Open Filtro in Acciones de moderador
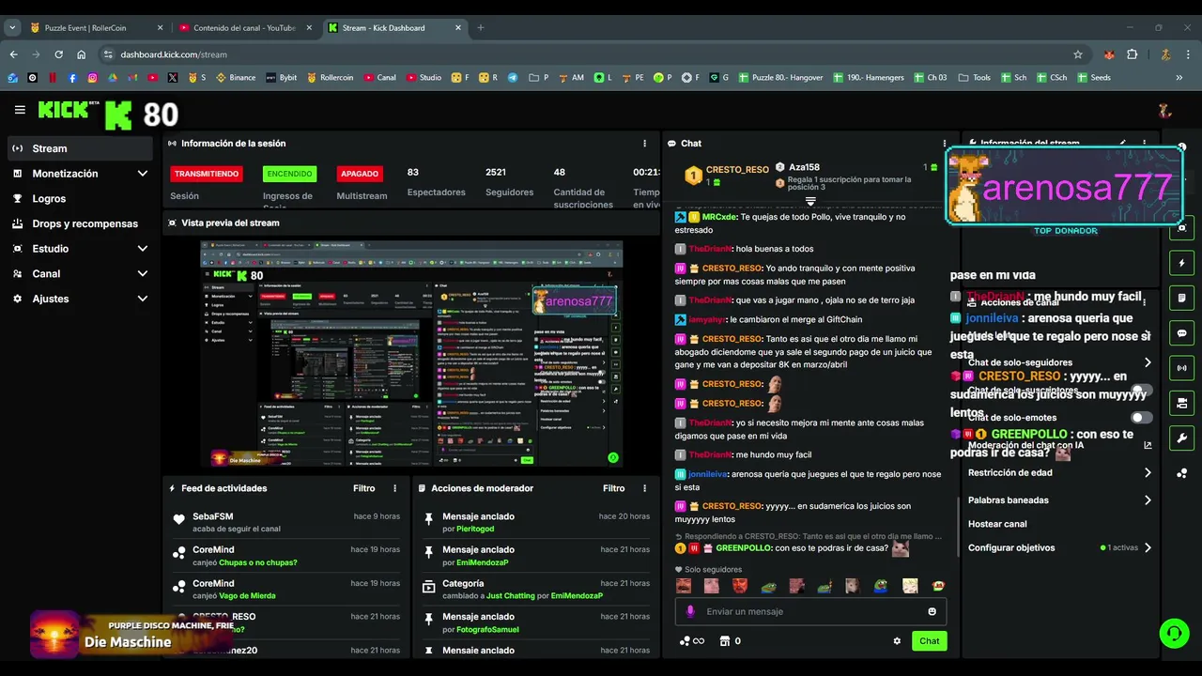The width and height of the screenshot is (1202, 676). 614,488
